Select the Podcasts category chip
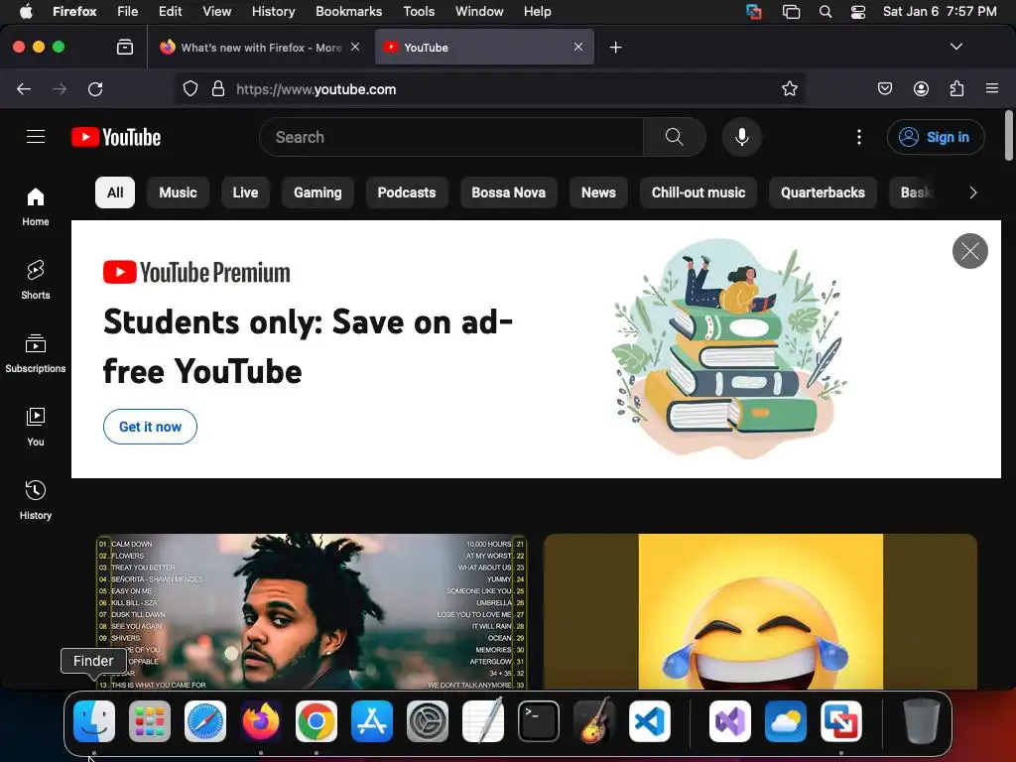The width and height of the screenshot is (1016, 762). point(407,192)
